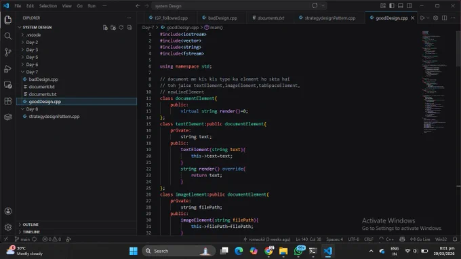461x259 pixels.
Task: Toggle the secondary side bar visibility
Action: coord(409,6)
